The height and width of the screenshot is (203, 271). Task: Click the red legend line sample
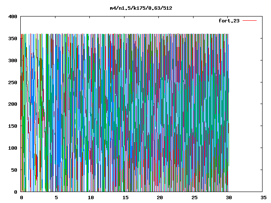(249, 21)
